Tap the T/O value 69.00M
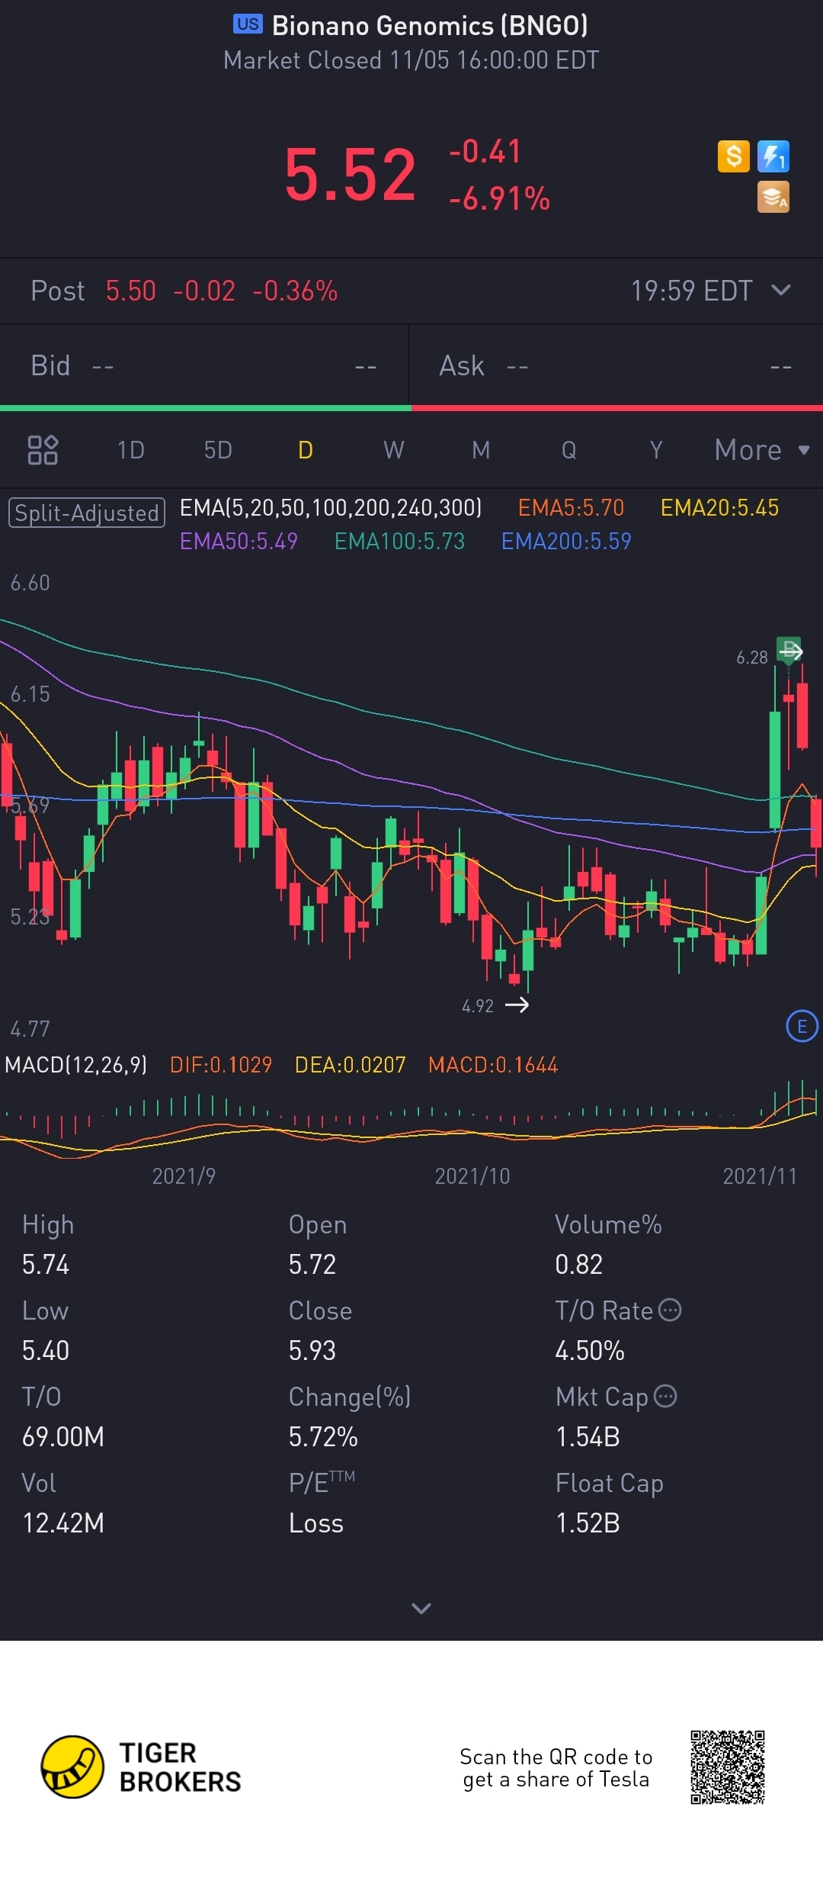Image resolution: width=823 pixels, height=1894 pixels. (63, 1436)
